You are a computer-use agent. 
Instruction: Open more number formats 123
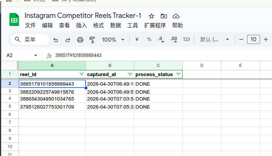pyautogui.click(x=186, y=39)
